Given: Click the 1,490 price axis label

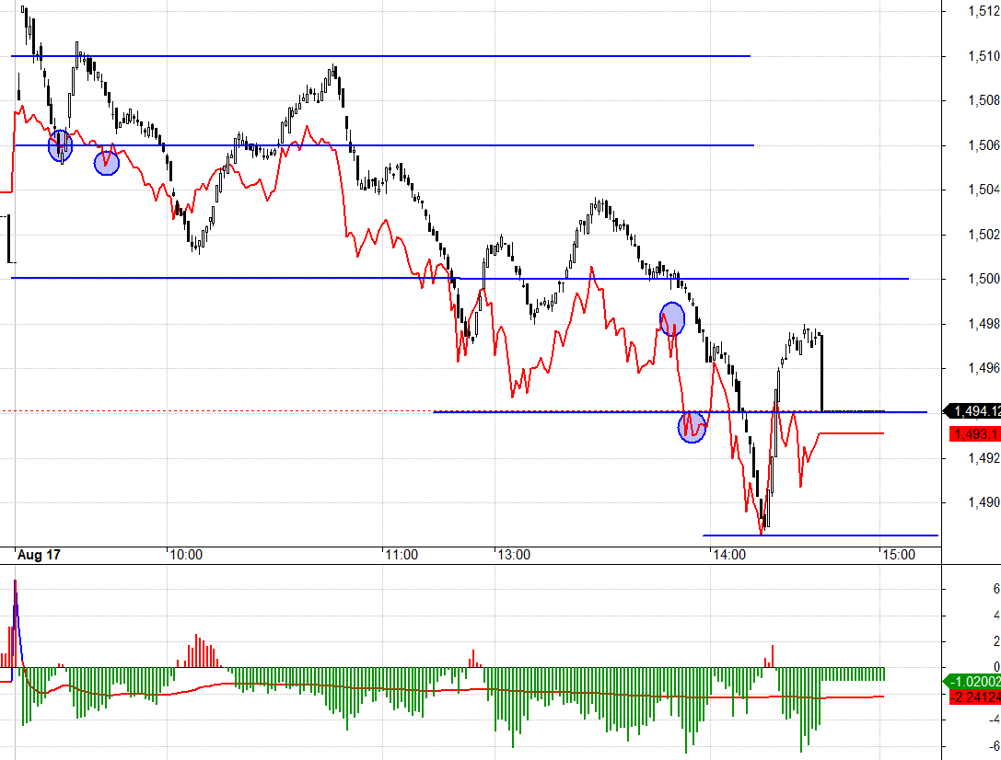Looking at the screenshot, I should [x=984, y=502].
